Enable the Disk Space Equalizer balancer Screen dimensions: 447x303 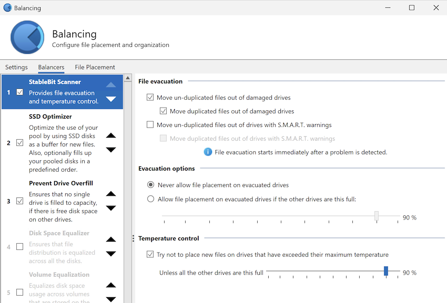click(x=19, y=246)
